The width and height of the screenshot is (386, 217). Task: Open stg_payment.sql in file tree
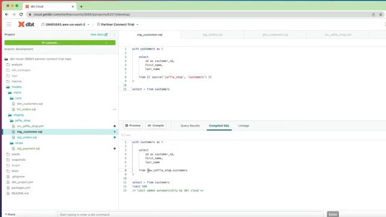point(28,149)
